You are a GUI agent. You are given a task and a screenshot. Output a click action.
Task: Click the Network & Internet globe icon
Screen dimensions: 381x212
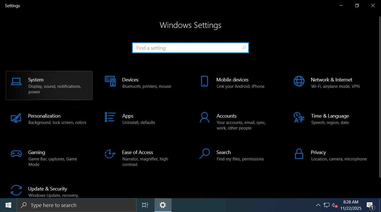299,81
